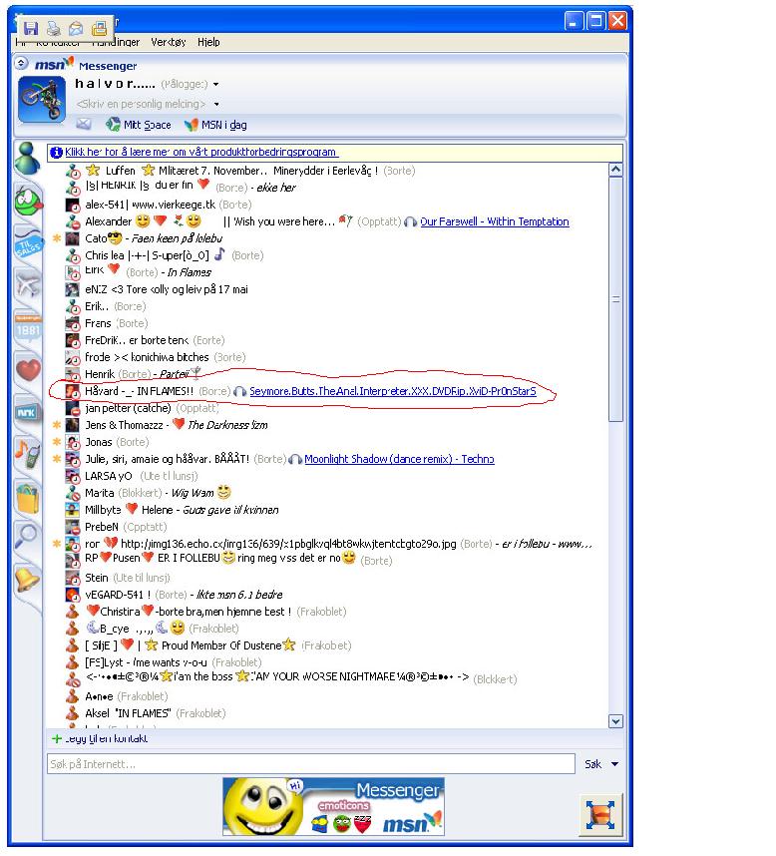Click the personal message field 'Skriv en personlig melding'

click(142, 104)
